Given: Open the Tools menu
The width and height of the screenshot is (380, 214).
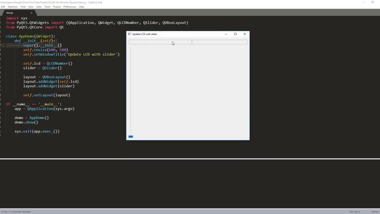Looking at the screenshot, I should coord(47,7).
